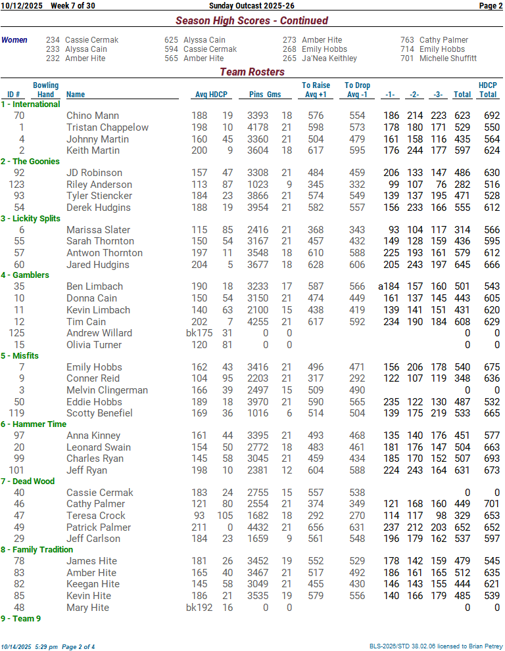Click the 8 - Family Tradition team heading
505x651 pixels.
[37, 550]
